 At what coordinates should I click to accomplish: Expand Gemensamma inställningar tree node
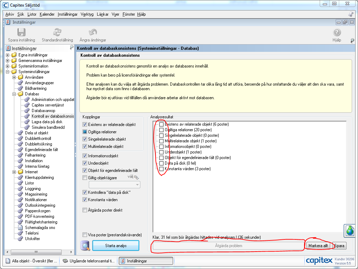click(x=7, y=61)
